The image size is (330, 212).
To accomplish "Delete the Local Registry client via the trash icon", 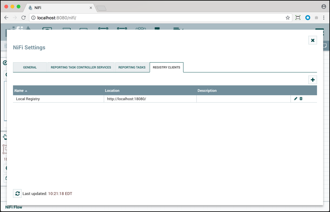I will [301, 99].
